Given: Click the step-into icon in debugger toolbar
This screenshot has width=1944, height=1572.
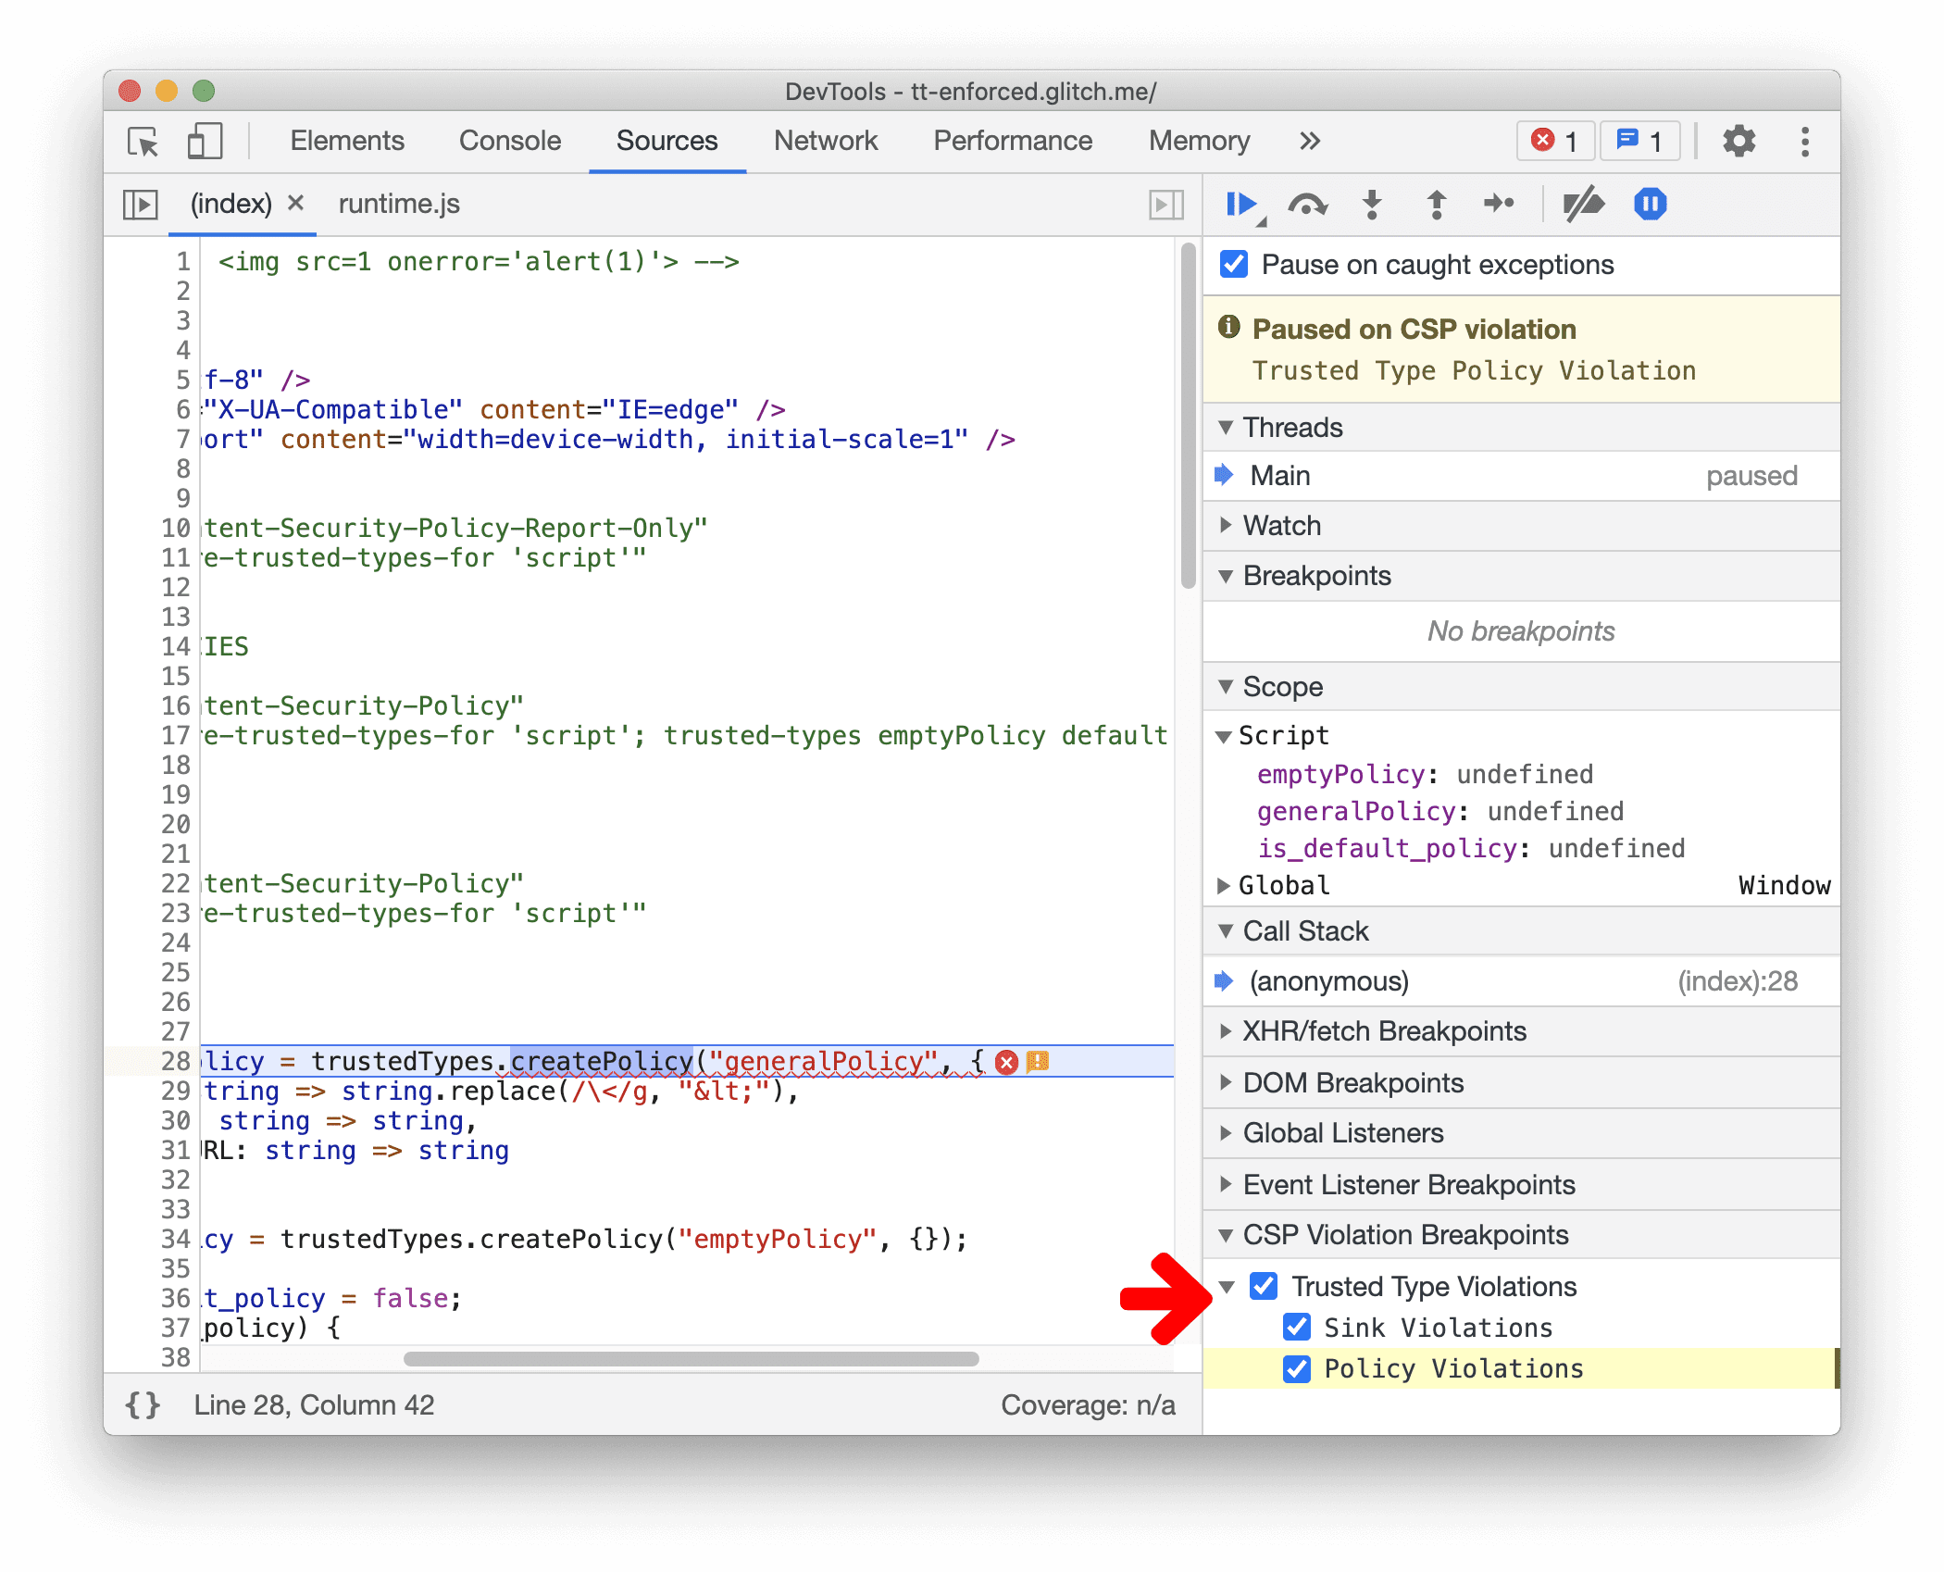Looking at the screenshot, I should coord(1371,206).
